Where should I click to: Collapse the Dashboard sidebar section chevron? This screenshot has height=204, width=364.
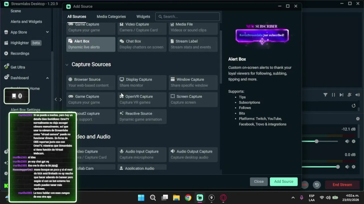47,78
